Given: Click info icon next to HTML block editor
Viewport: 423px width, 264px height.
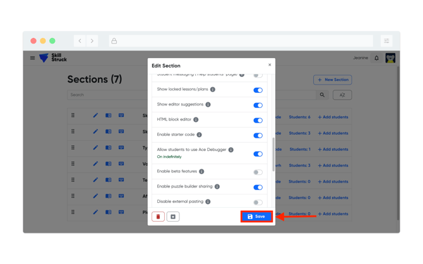Looking at the screenshot, I should pyautogui.click(x=196, y=119).
